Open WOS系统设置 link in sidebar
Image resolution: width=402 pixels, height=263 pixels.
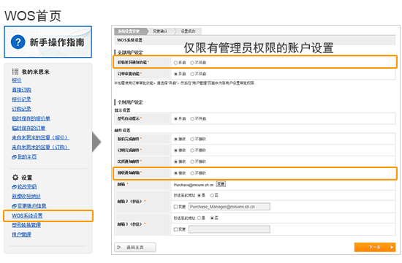(27, 216)
